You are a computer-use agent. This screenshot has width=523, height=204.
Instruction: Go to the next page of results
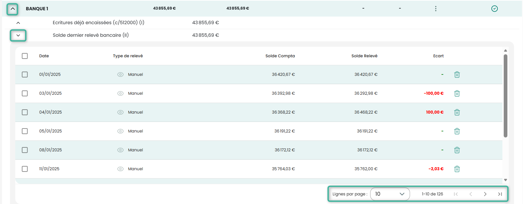485,194
